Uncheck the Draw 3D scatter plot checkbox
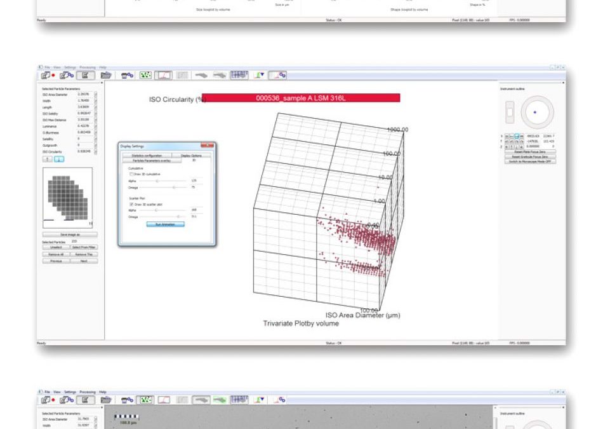The image size is (603, 429). (x=131, y=205)
